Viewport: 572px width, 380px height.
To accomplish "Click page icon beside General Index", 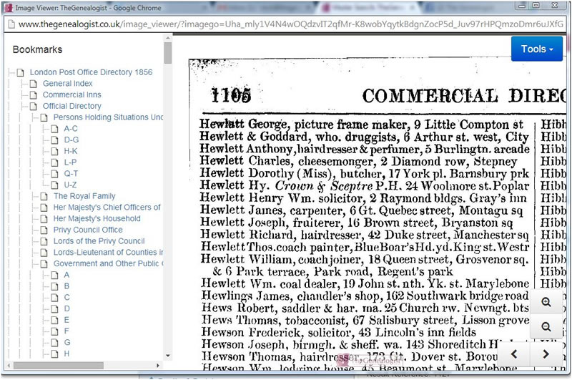I will pyautogui.click(x=33, y=84).
